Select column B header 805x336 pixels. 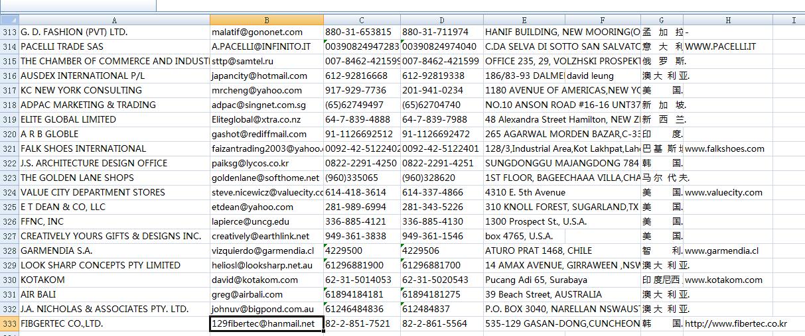click(267, 20)
